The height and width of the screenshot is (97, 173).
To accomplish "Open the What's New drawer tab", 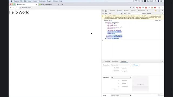I will tap(115, 61).
